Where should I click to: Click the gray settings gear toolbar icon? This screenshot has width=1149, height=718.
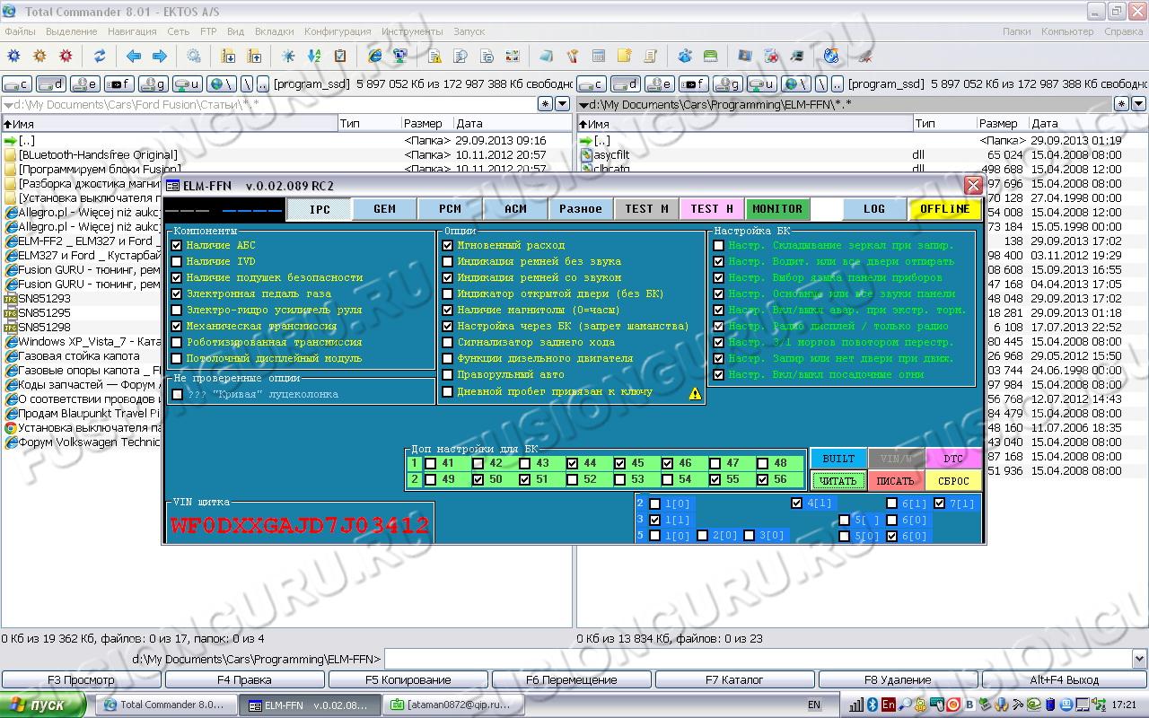click(x=194, y=56)
